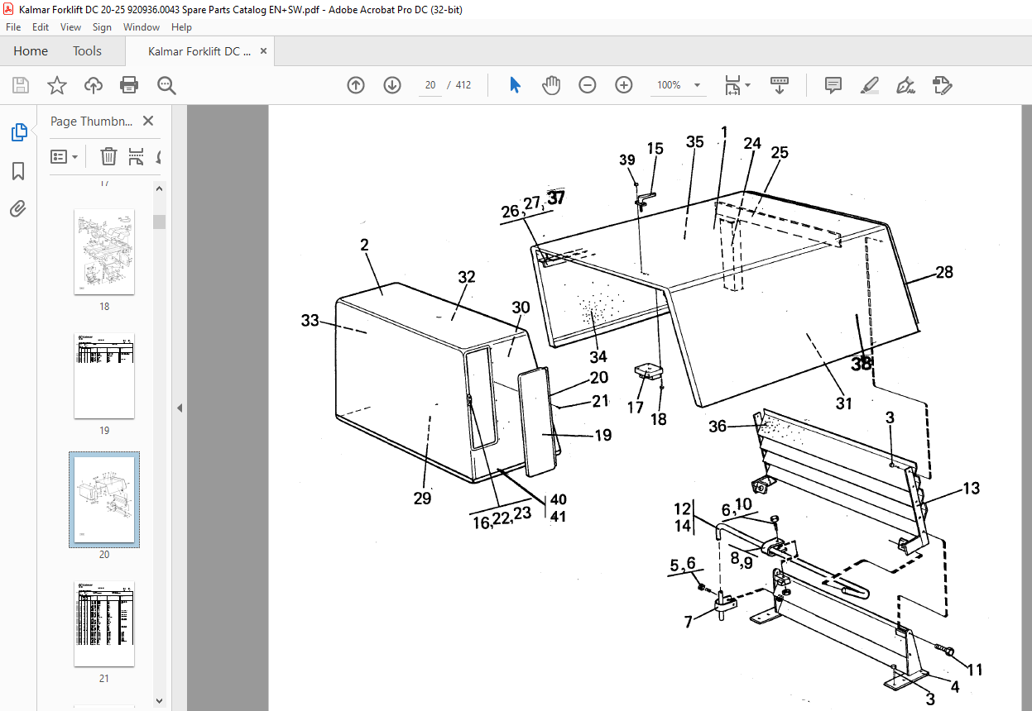
Task: Zoom out with minus button
Action: [588, 85]
